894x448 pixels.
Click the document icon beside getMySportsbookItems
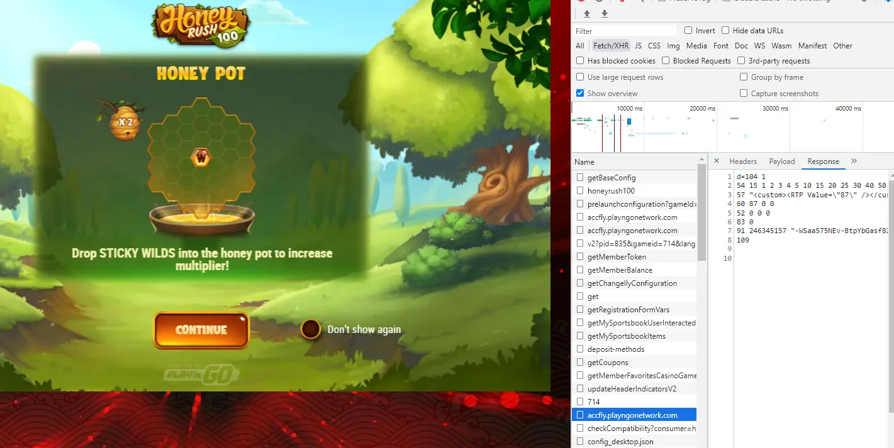(x=580, y=336)
